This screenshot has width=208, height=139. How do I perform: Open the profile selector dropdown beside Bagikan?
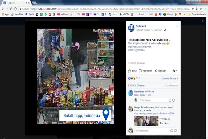coord(174,71)
